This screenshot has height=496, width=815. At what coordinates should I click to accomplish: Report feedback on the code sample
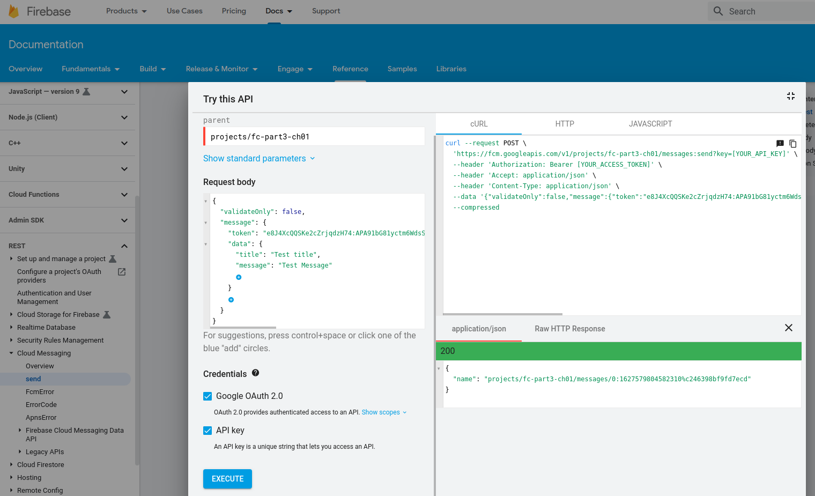780,143
